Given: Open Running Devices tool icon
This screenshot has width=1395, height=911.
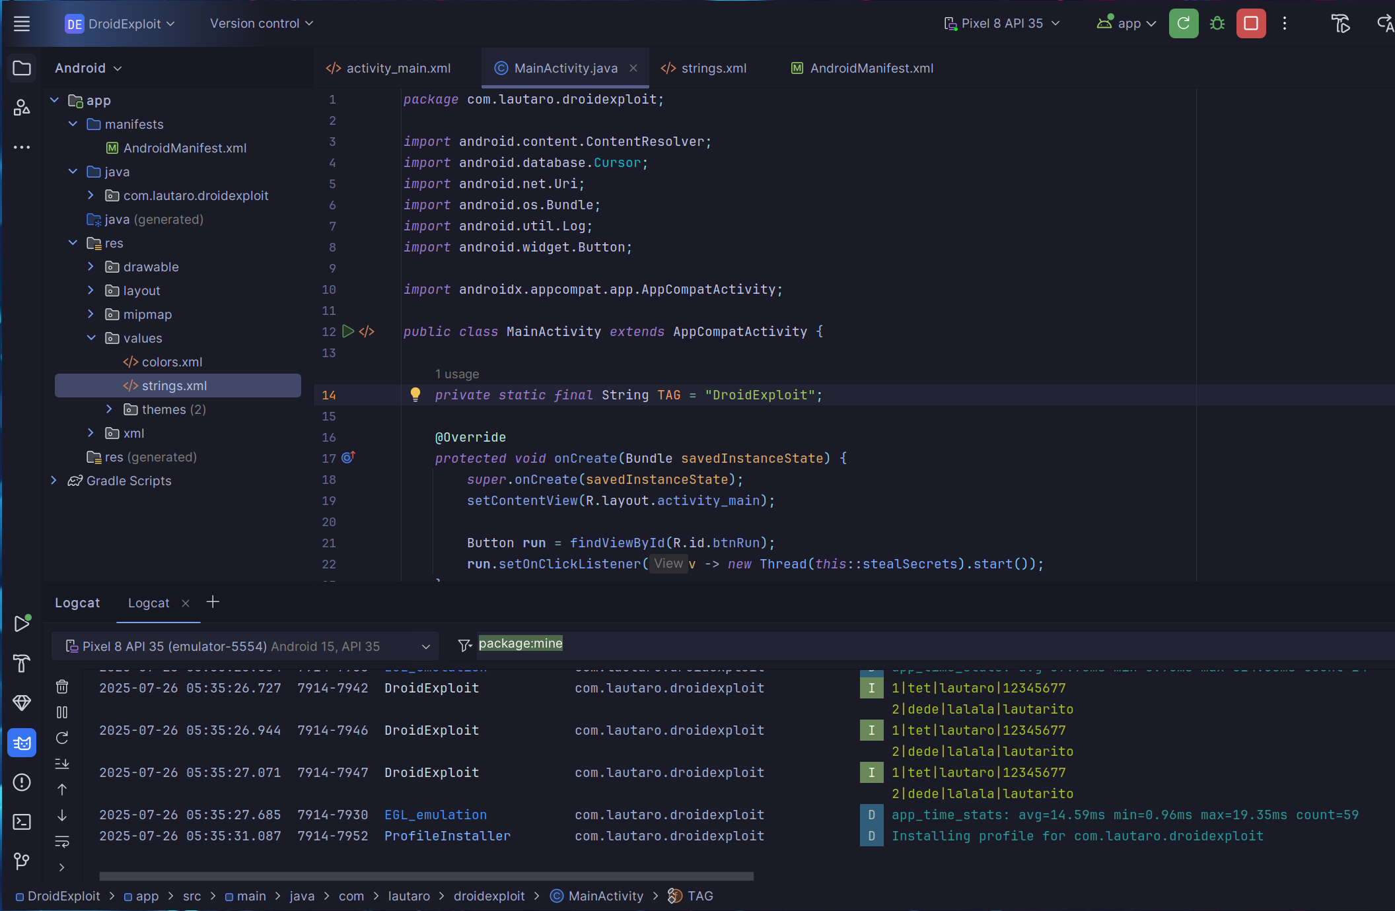Looking at the screenshot, I should pos(1340,24).
